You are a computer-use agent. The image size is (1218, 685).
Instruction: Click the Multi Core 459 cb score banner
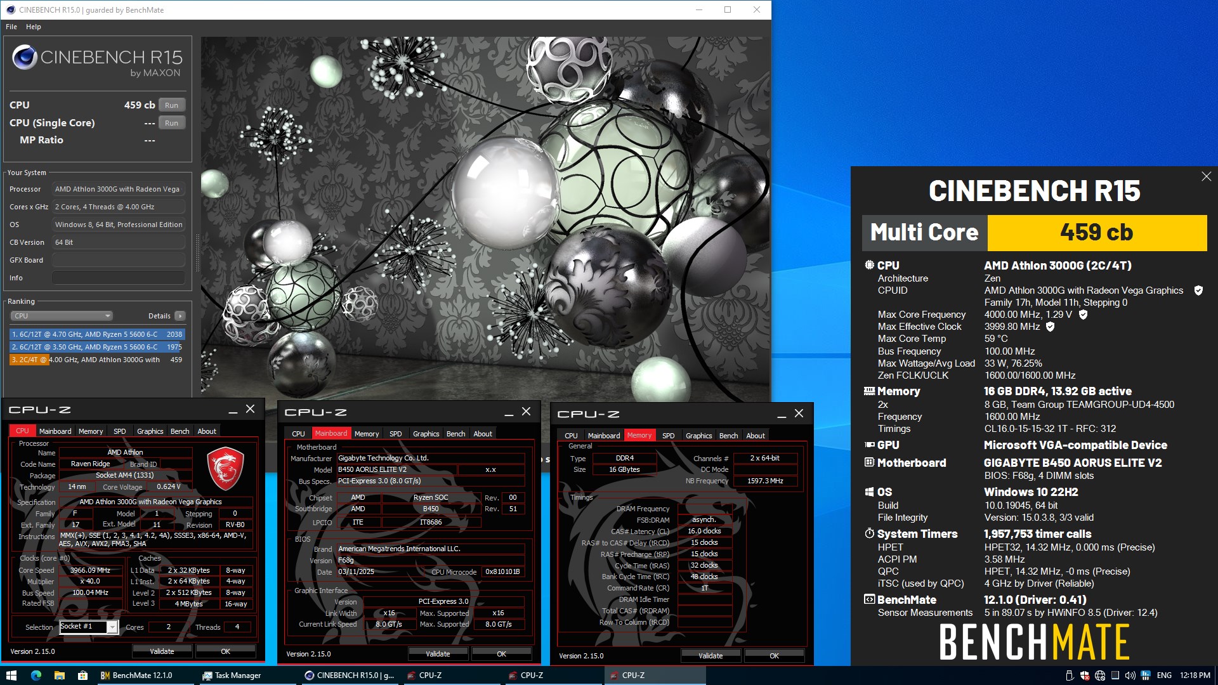click(1034, 233)
